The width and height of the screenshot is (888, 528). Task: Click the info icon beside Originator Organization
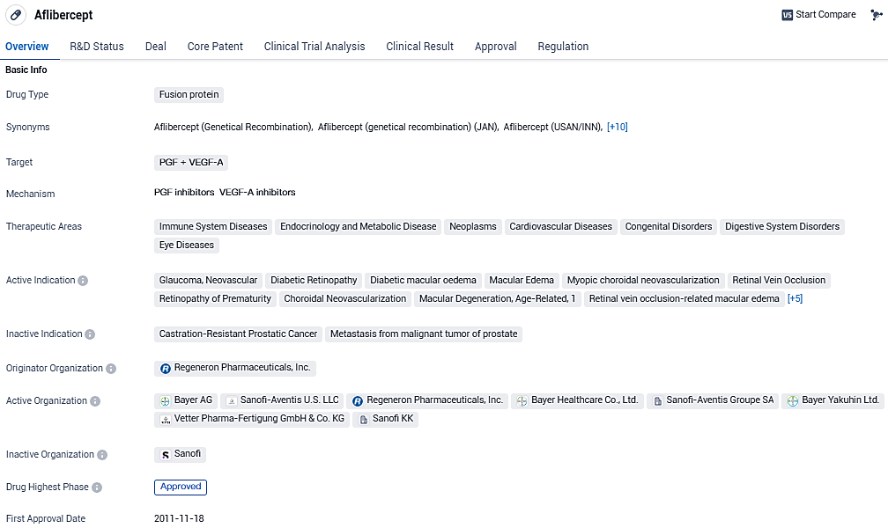(x=111, y=369)
